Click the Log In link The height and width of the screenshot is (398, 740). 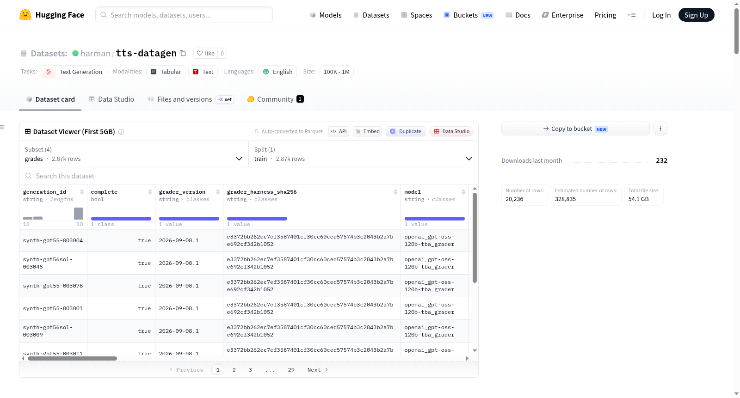pyautogui.click(x=661, y=15)
